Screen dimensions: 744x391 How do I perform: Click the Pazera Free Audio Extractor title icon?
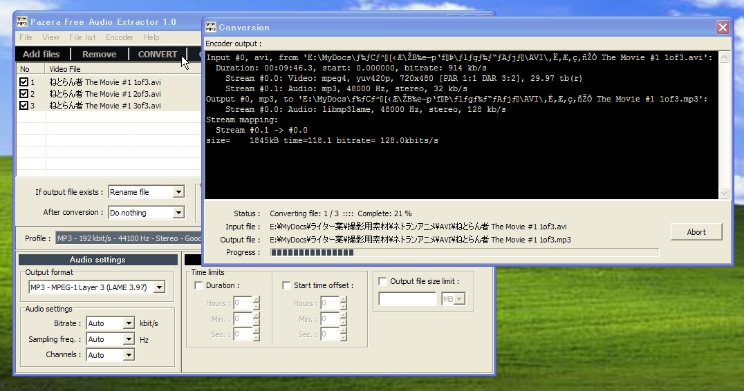pos(22,22)
